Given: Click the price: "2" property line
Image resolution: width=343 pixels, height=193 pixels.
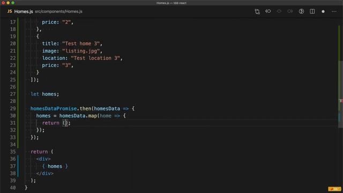Looking at the screenshot, I should [x=57, y=22].
